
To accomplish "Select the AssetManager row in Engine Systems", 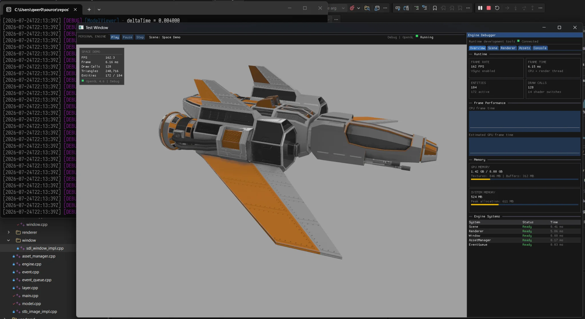I will tap(524, 240).
